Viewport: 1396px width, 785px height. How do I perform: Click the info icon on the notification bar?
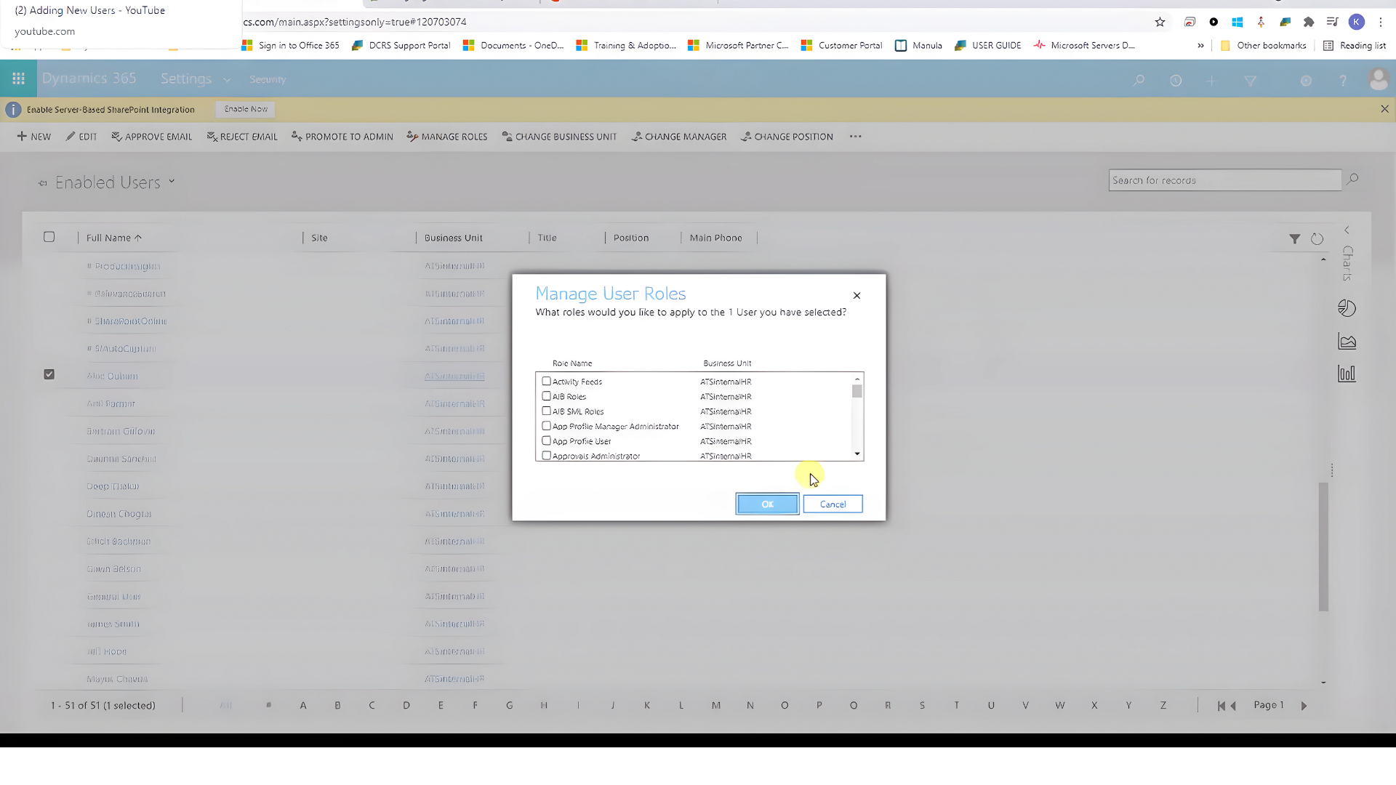coord(13,110)
